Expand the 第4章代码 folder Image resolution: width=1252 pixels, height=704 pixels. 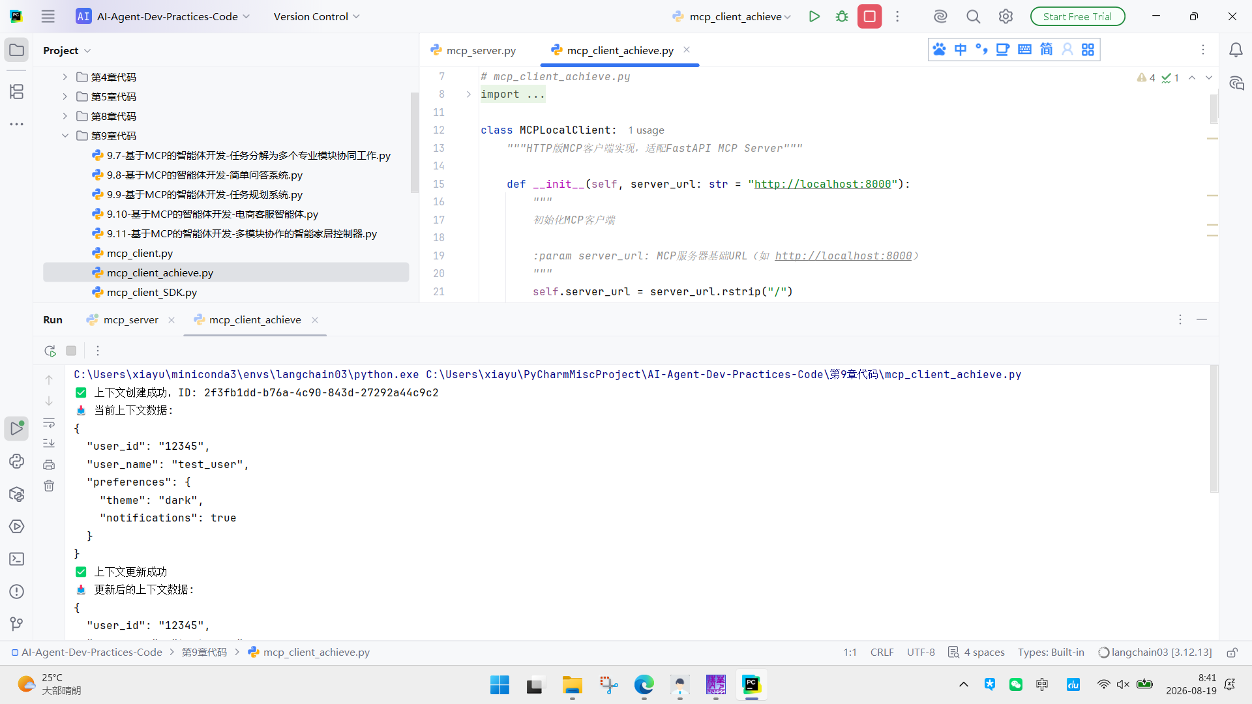(65, 77)
